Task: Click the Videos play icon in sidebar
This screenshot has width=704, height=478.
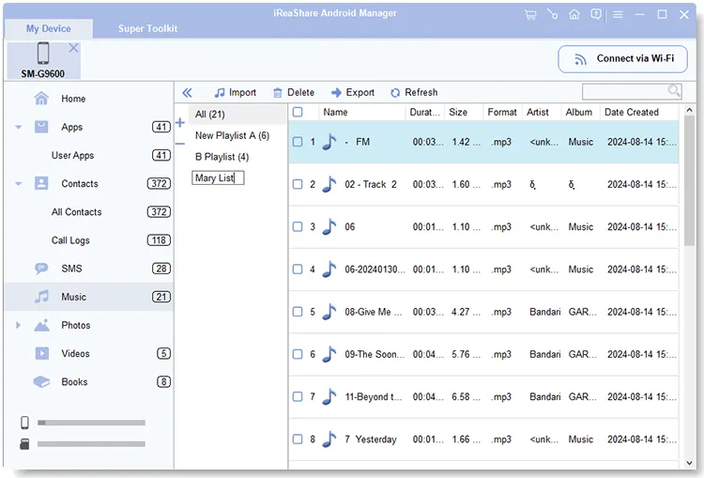Action: pos(41,353)
